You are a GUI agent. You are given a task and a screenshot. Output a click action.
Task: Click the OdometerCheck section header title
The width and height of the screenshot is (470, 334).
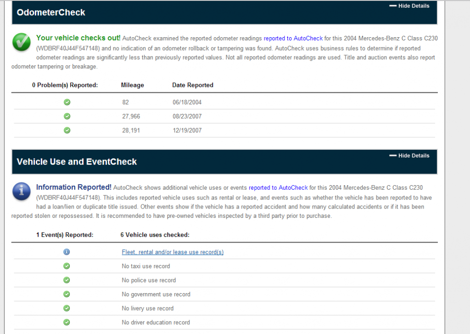[x=51, y=12]
